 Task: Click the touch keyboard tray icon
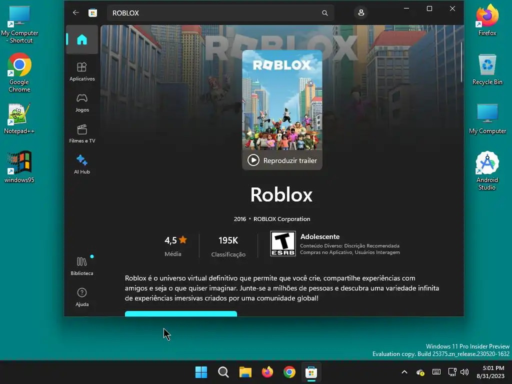[436, 372]
